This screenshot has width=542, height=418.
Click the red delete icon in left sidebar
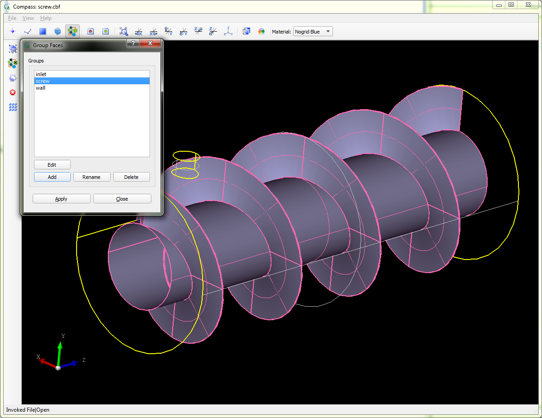point(13,92)
